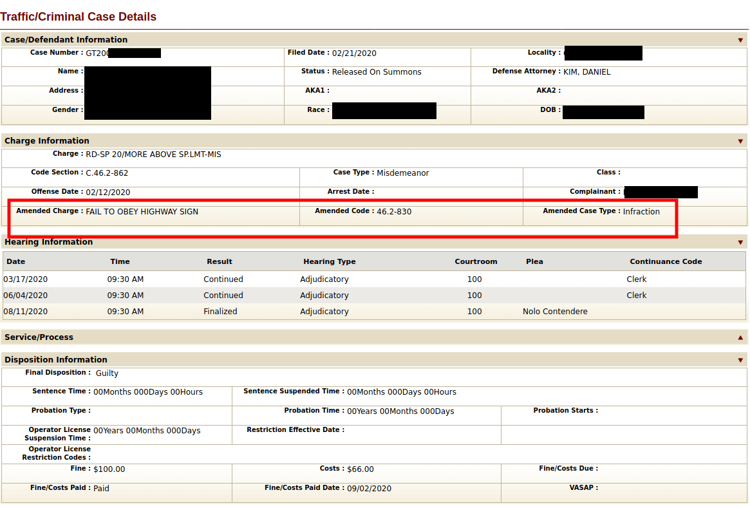Click the amended code 46.2-830
Viewport: 750px width, 508px height.
click(394, 211)
